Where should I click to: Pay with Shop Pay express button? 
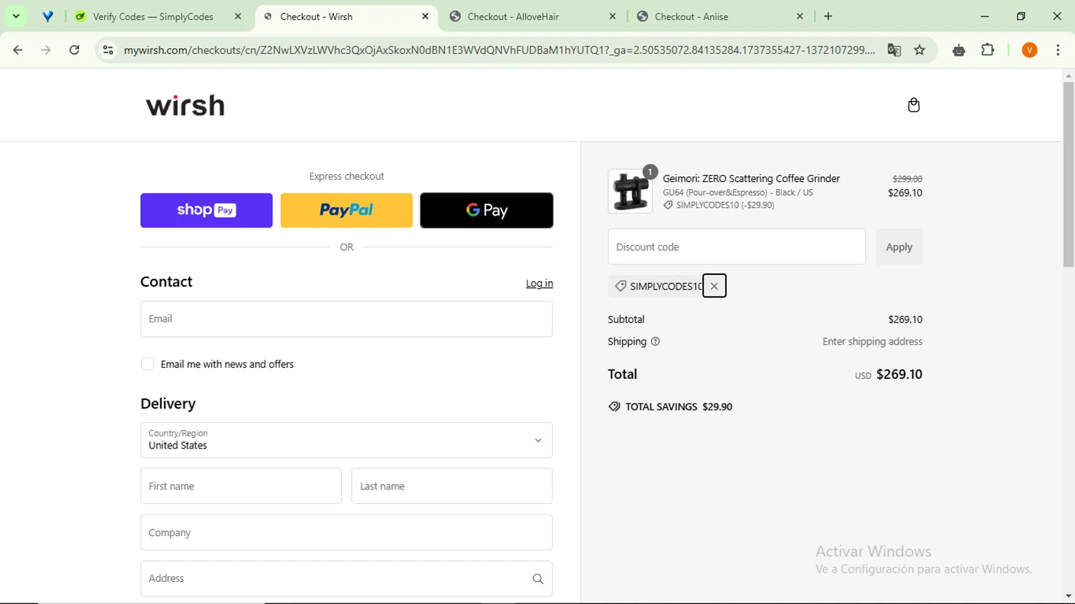(206, 210)
